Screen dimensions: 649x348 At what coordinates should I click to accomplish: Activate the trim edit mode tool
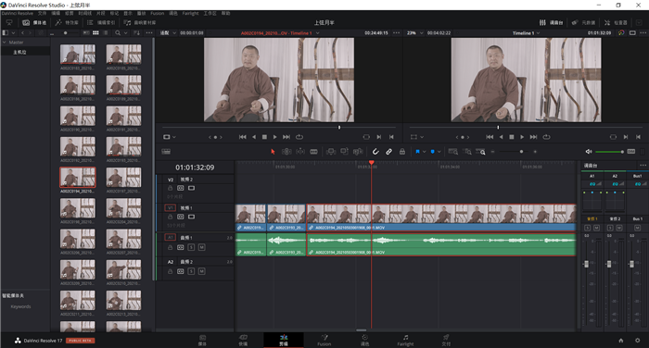(x=286, y=152)
